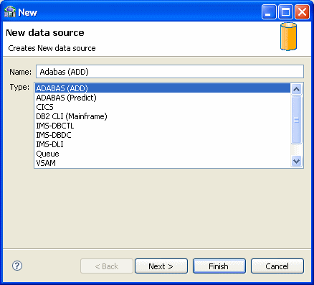Select IMS-DBDC type
This screenshot has width=314, height=285.
click(163, 135)
